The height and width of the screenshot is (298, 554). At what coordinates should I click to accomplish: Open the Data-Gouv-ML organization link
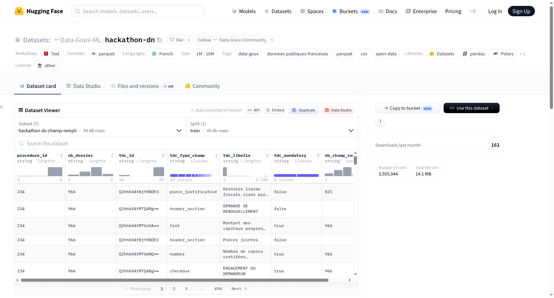click(80, 40)
